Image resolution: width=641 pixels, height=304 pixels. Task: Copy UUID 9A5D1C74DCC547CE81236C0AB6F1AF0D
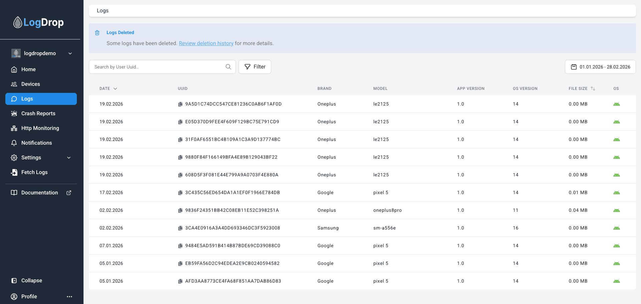point(180,104)
